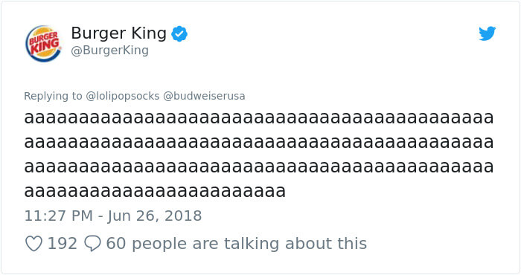Click the third line of tweet text
Screen dimensions: 521x275
[x=259, y=166]
